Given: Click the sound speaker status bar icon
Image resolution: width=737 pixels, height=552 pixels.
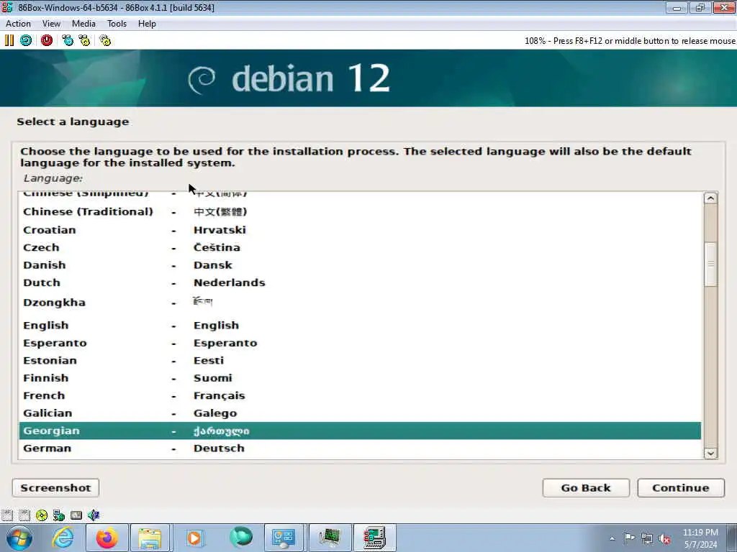Looking at the screenshot, I should [94, 515].
